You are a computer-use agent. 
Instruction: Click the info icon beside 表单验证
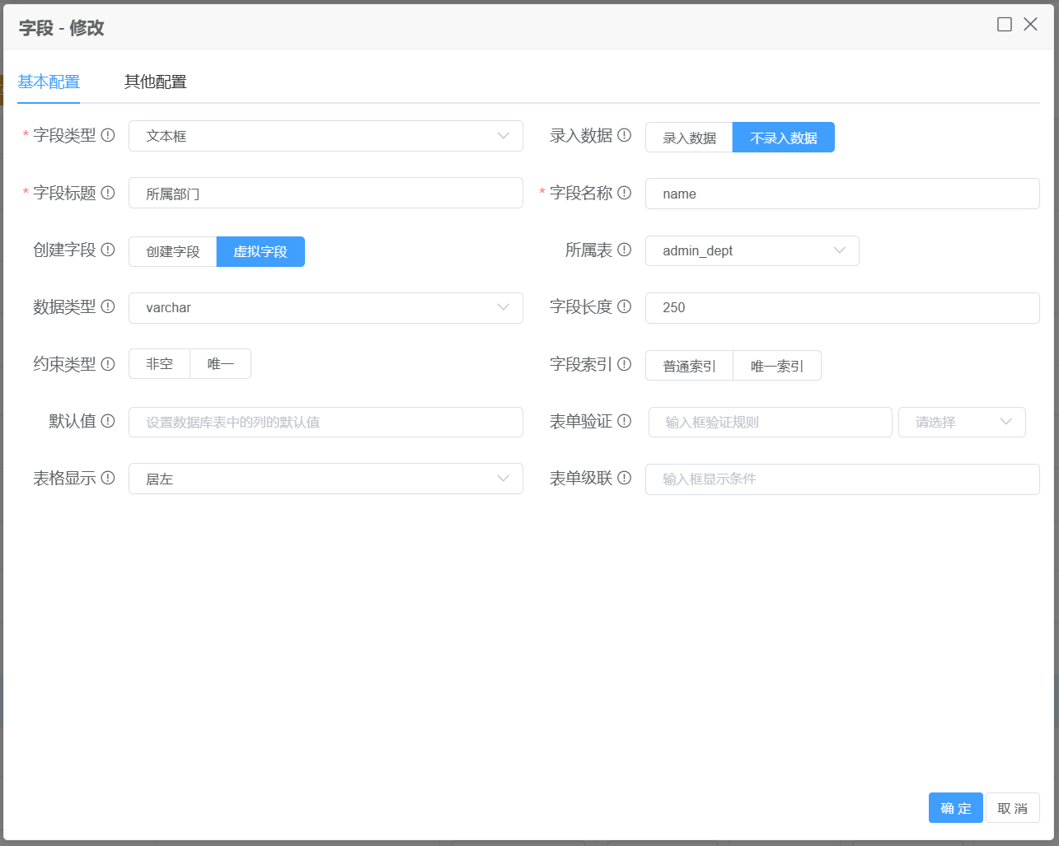point(624,421)
